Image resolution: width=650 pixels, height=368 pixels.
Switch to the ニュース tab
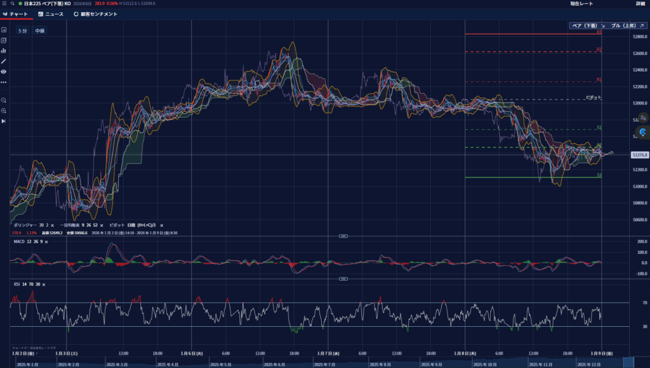[x=51, y=14]
